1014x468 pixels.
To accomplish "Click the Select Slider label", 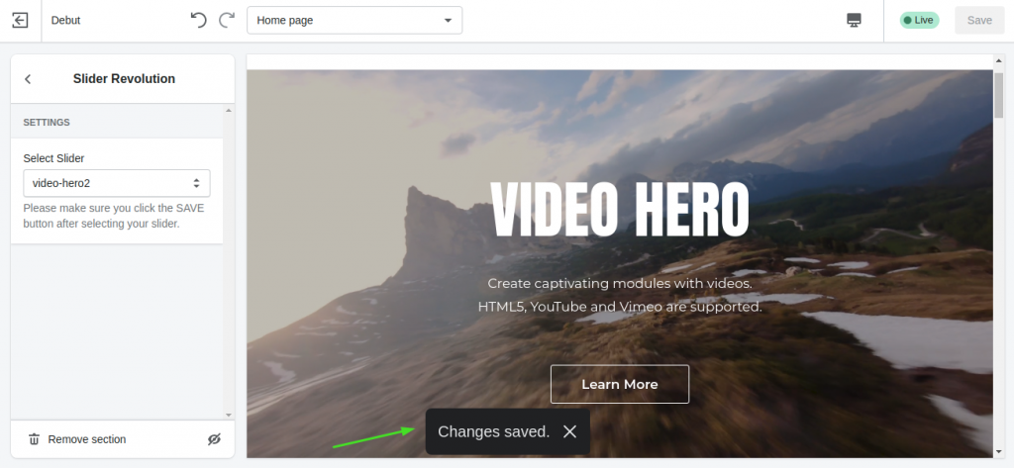I will pyautogui.click(x=53, y=158).
